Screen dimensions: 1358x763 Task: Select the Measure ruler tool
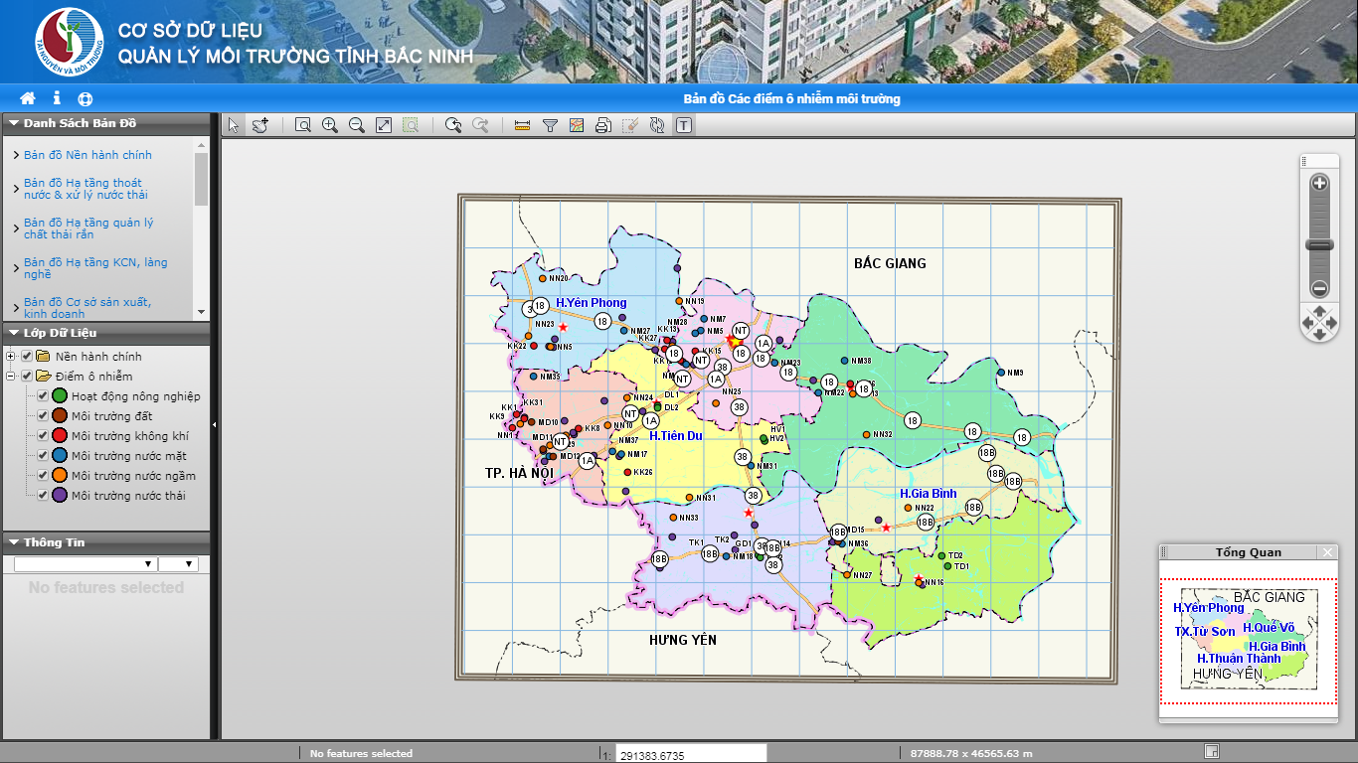pos(523,125)
